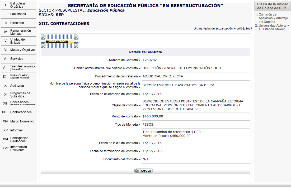Open Remuneración Mensual section
Screen dimensions: 291x188
20,32
